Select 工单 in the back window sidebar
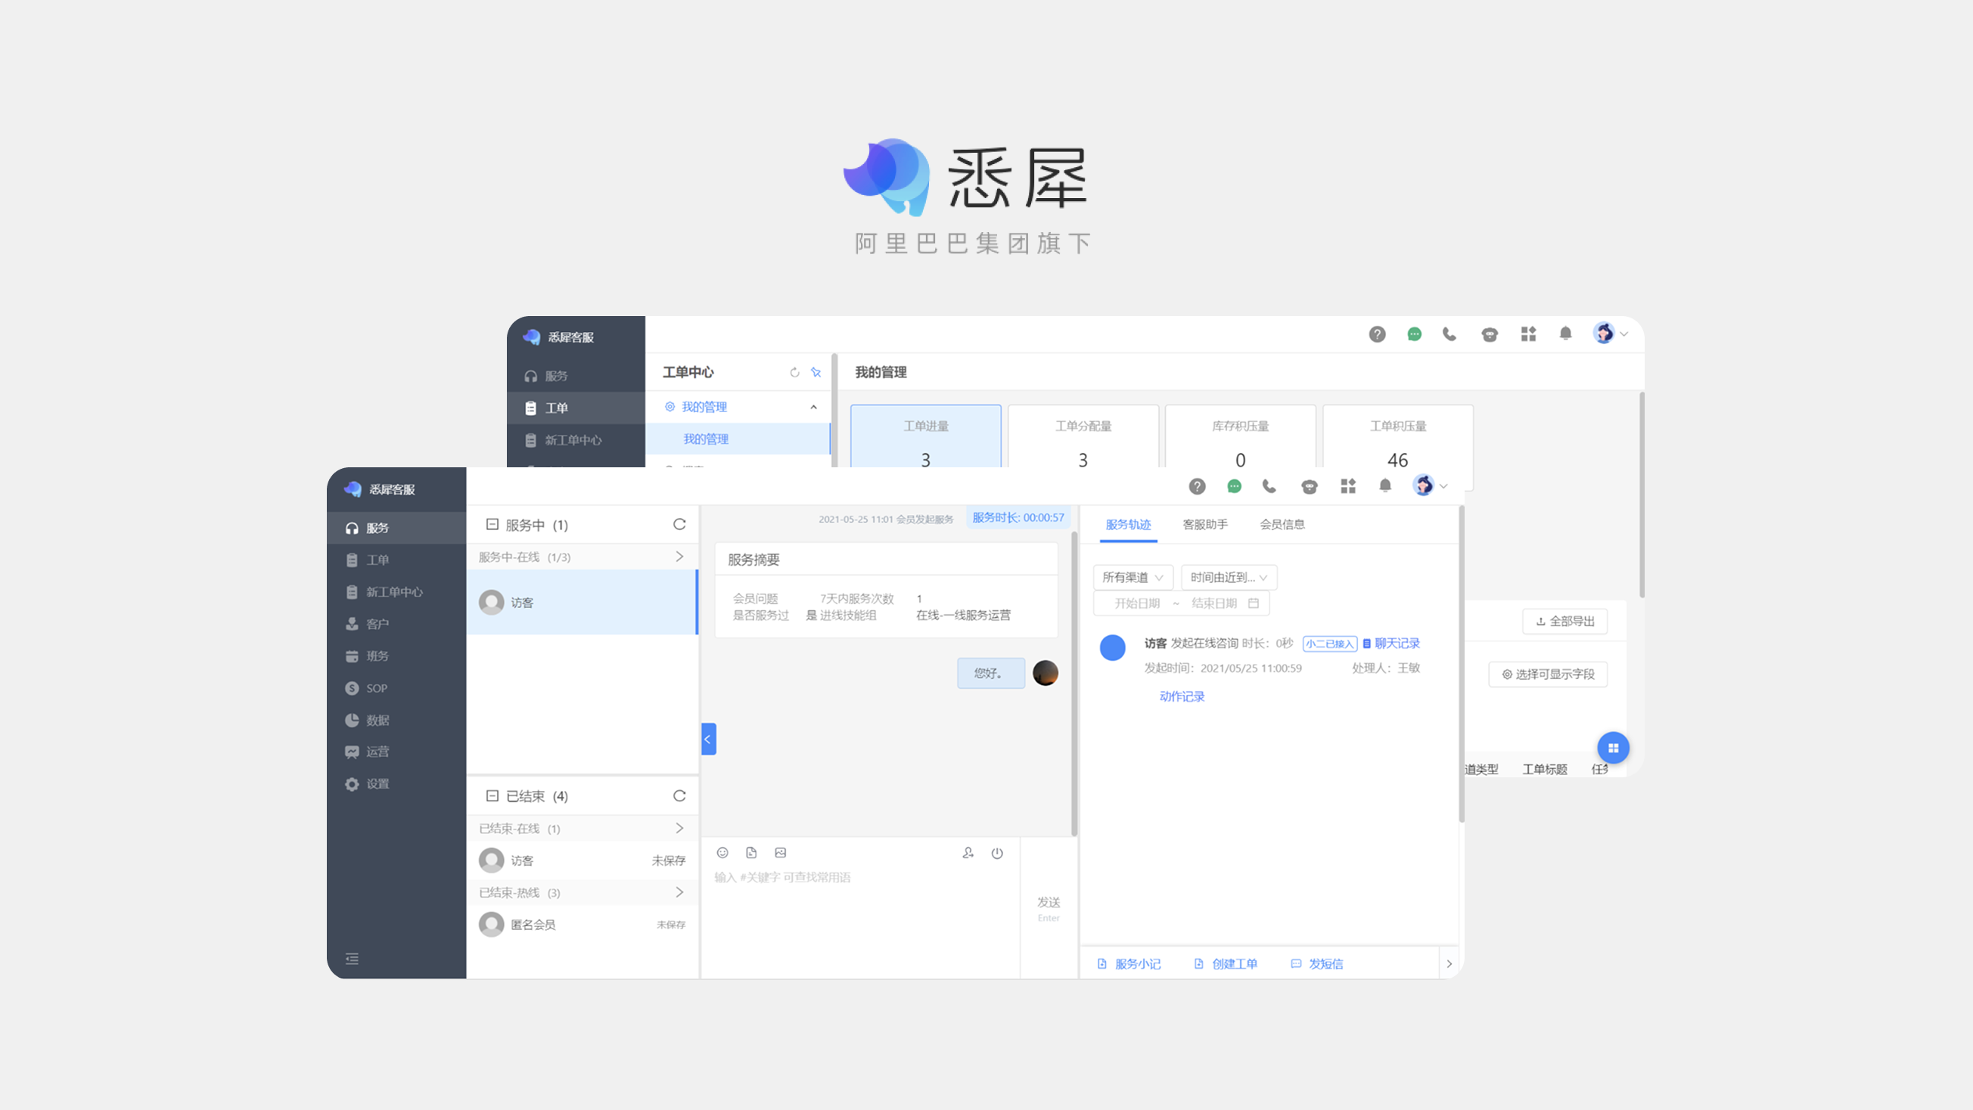 [576, 408]
